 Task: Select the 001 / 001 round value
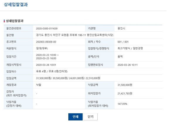[123, 42]
